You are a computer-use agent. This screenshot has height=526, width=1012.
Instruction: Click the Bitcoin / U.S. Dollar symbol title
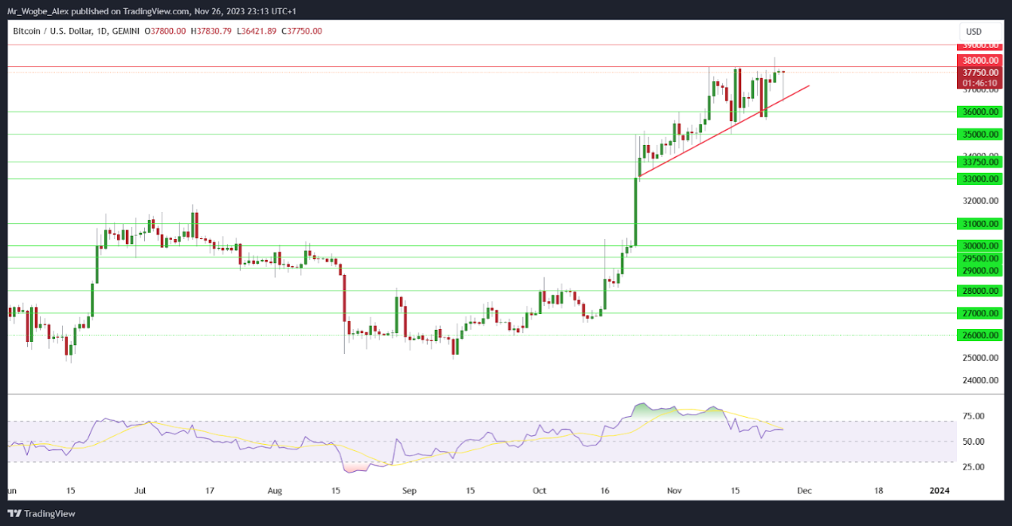pyautogui.click(x=53, y=31)
